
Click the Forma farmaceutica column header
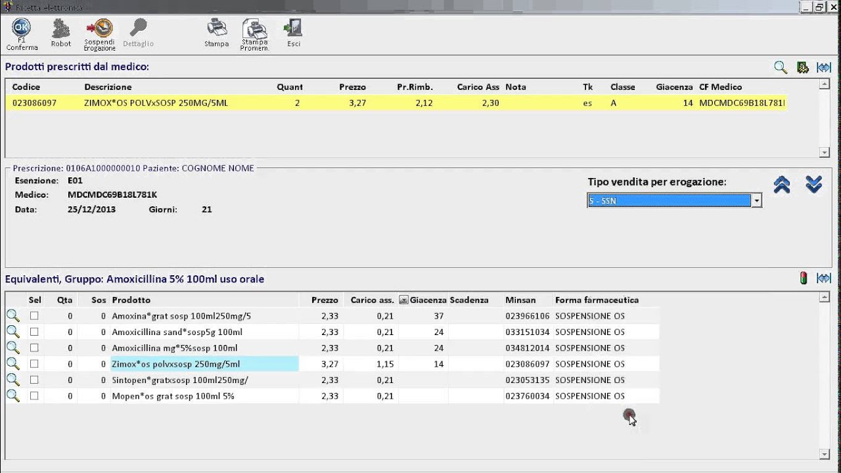597,300
